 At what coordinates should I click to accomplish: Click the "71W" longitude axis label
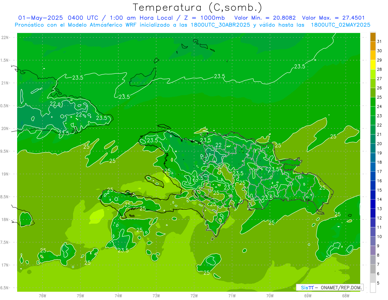coord(232,295)
